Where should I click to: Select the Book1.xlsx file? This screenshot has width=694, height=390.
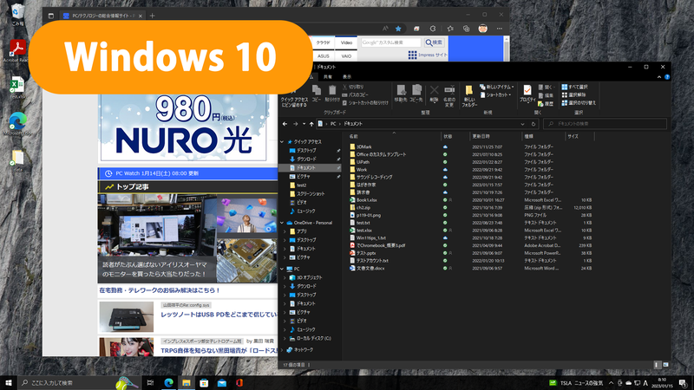click(x=366, y=200)
